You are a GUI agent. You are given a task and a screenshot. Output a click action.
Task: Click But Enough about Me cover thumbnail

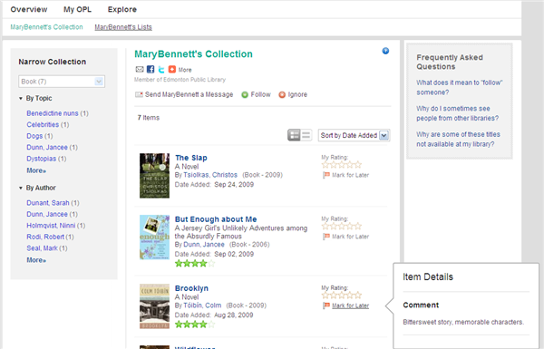tap(154, 237)
